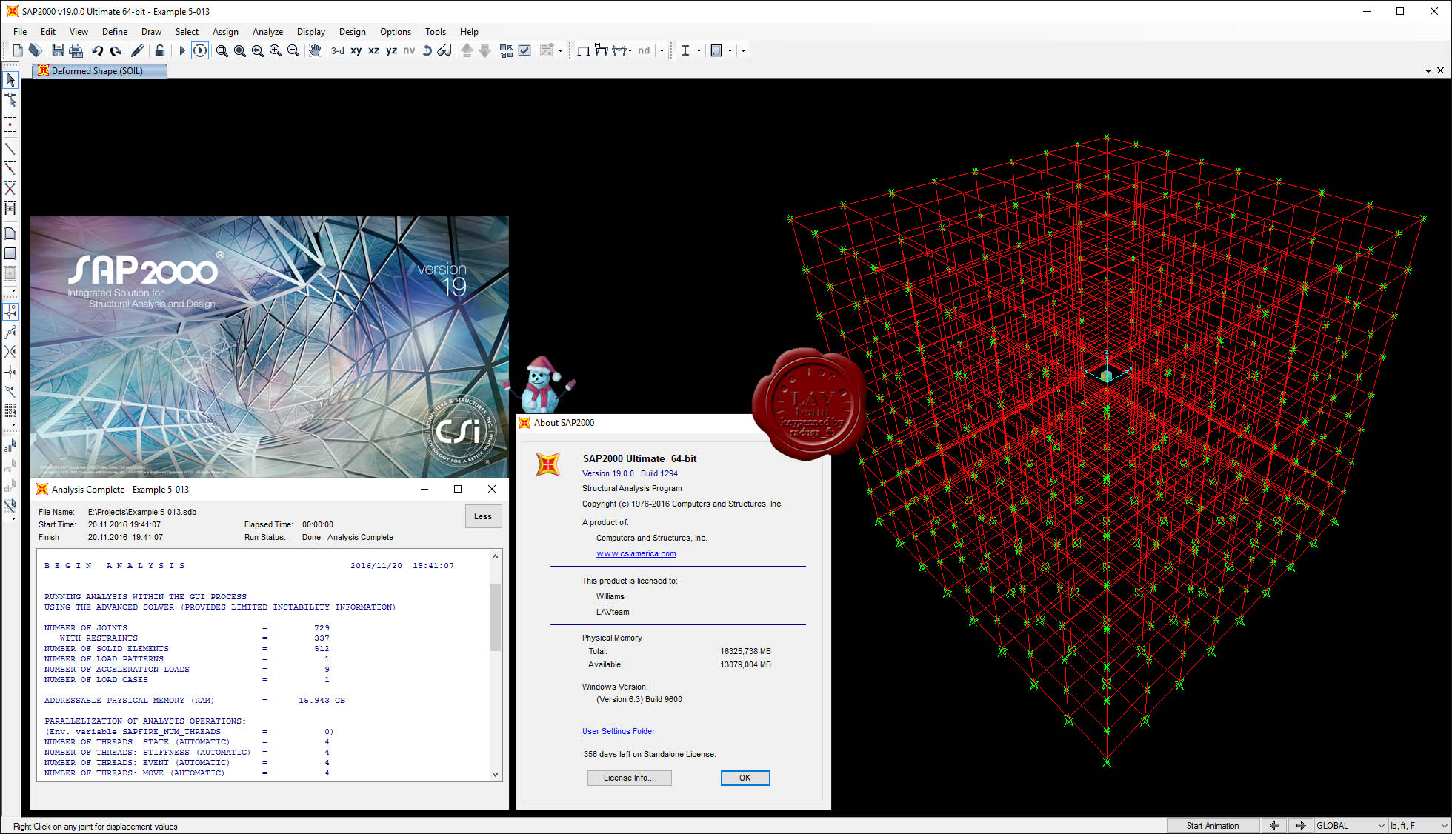Click OK in About SAP2000 dialog
Image resolution: width=1452 pixels, height=834 pixels.
pyautogui.click(x=745, y=778)
